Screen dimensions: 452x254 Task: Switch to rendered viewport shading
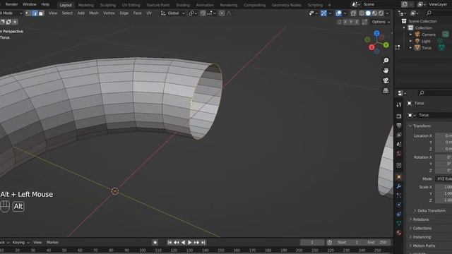pyautogui.click(x=381, y=13)
